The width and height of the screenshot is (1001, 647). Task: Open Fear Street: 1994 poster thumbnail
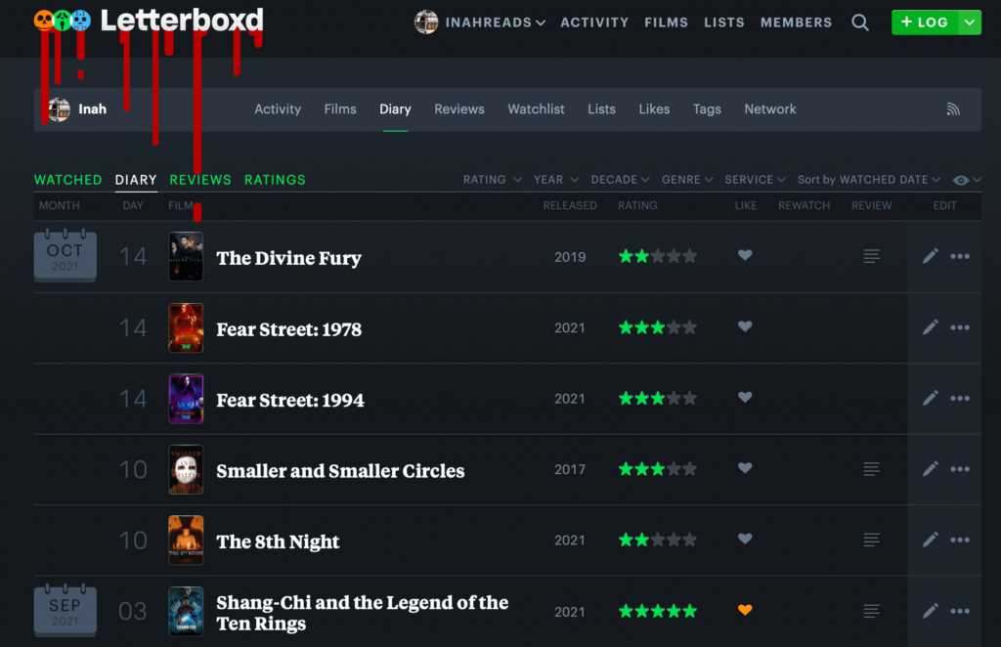[x=186, y=399]
